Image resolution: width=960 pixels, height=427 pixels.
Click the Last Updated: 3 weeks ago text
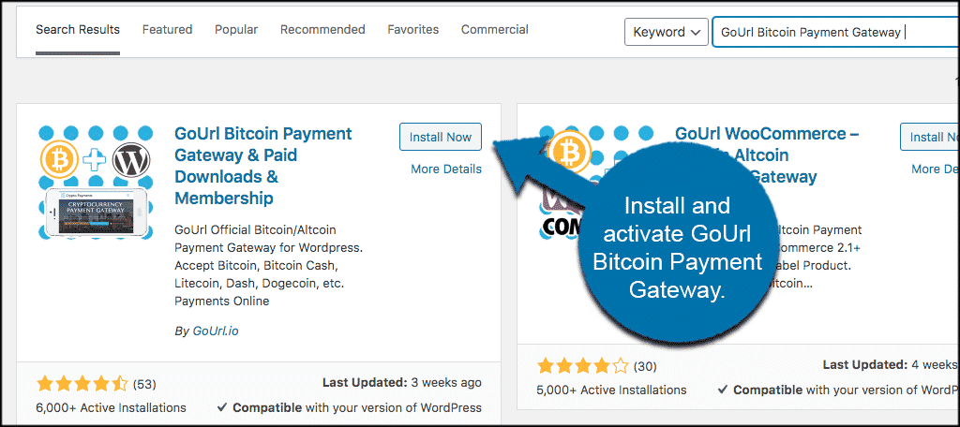(402, 383)
